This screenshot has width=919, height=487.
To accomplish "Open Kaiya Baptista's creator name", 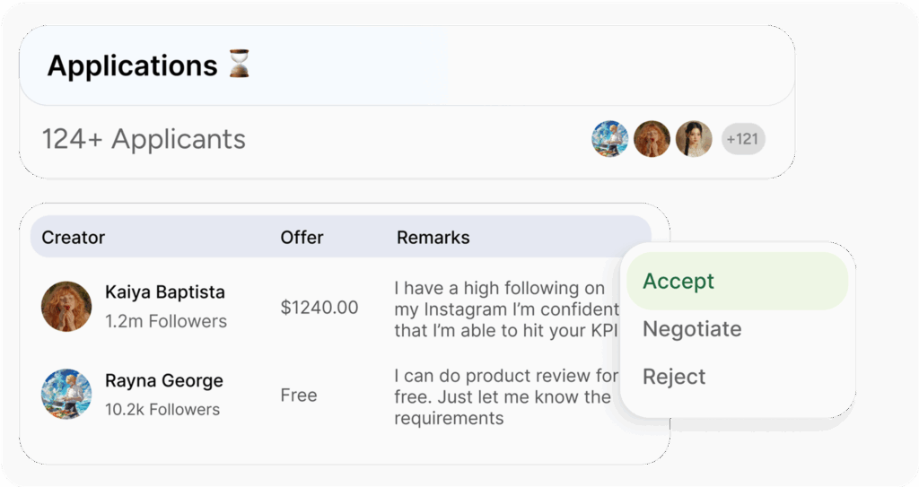I will [x=165, y=291].
